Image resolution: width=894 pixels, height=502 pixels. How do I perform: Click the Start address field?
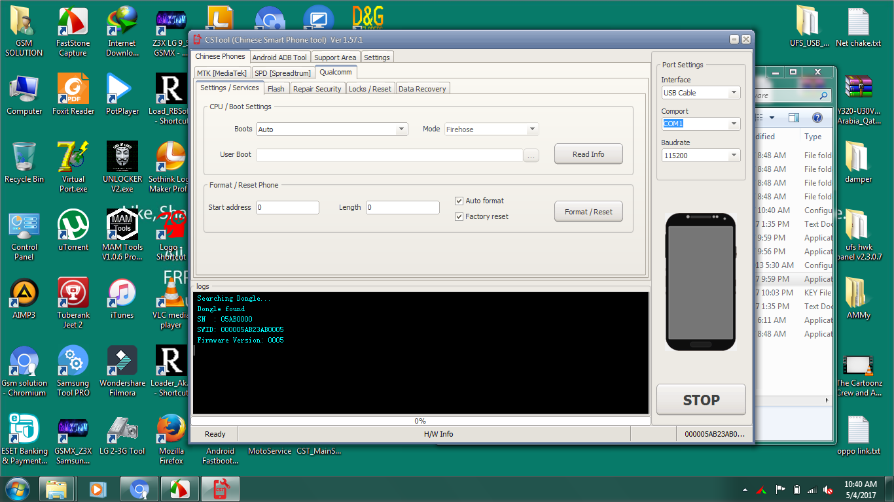[x=288, y=207]
